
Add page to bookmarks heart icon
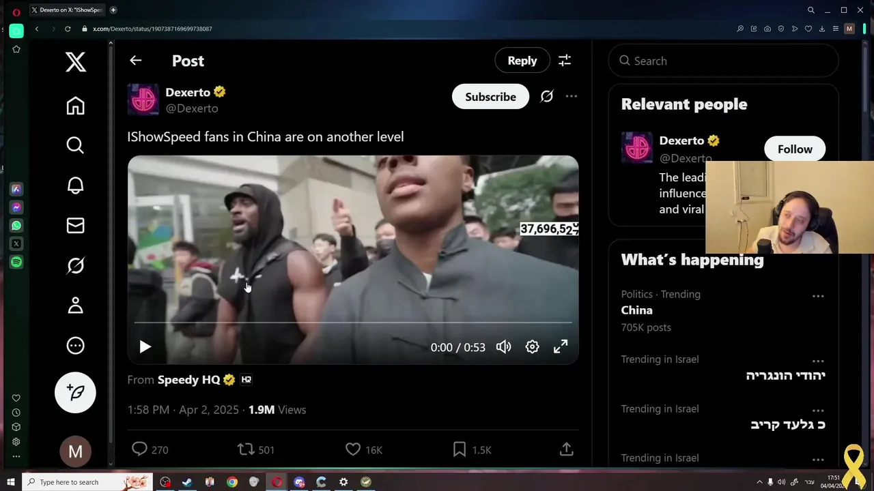[x=808, y=29]
